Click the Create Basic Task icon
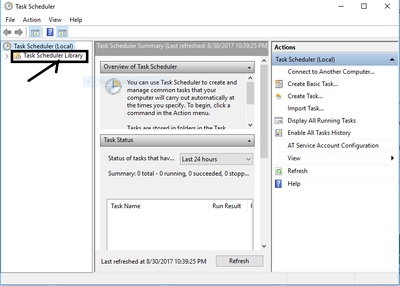Viewport: 400px width, 286px height. pyautogui.click(x=279, y=84)
